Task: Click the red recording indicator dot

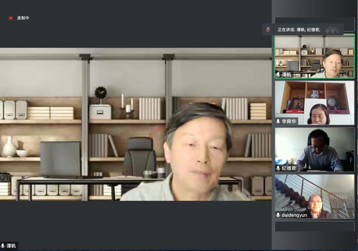Action: tap(11, 18)
